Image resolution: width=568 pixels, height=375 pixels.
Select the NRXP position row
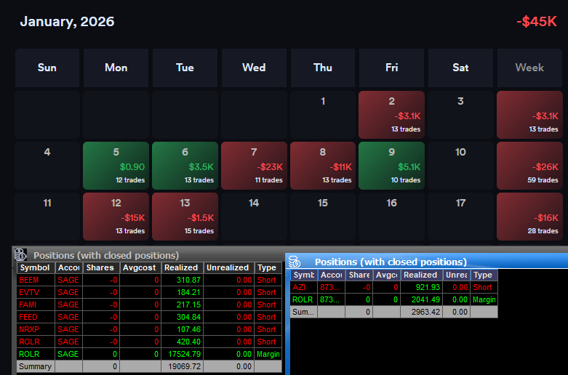[149, 329]
